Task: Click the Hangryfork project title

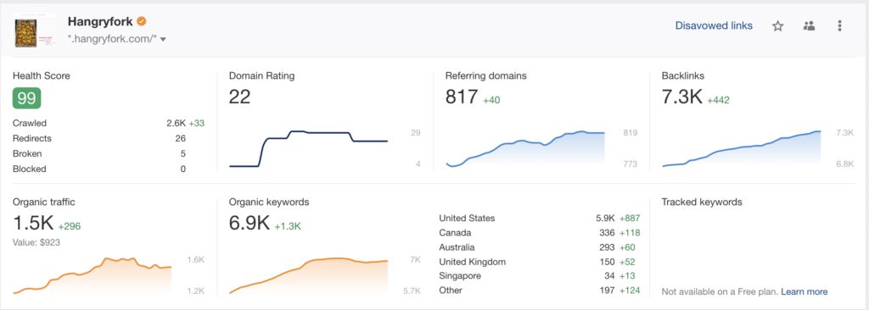Action: click(100, 21)
